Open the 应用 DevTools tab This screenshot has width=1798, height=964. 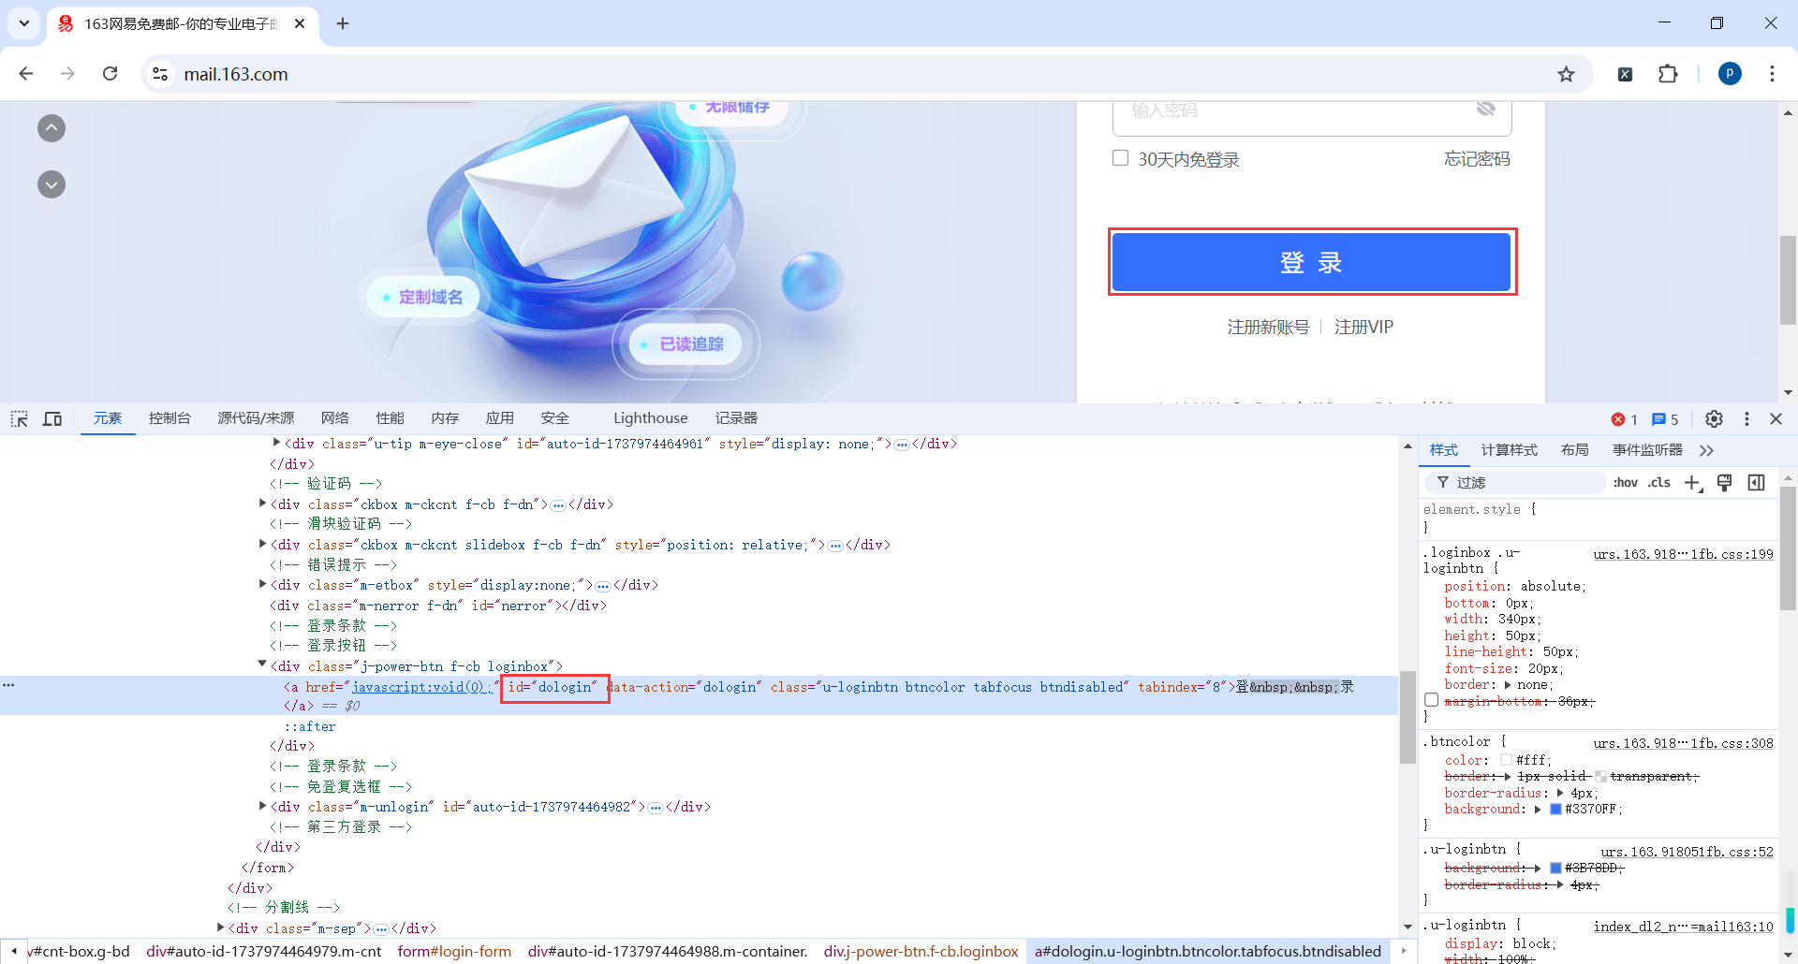pyautogui.click(x=499, y=418)
